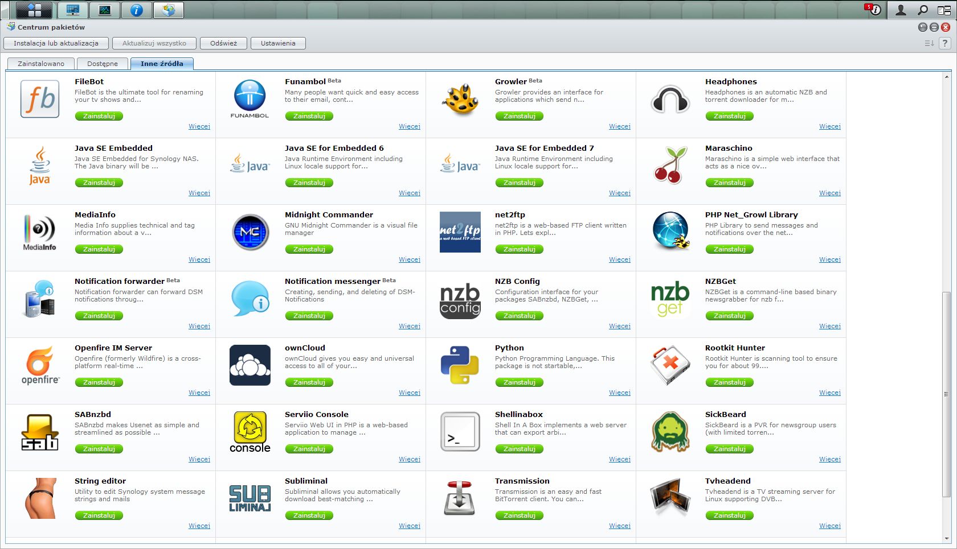This screenshot has height=549, width=957.
Task: Install FileBot with its Zainstaluj button
Action: click(x=99, y=116)
